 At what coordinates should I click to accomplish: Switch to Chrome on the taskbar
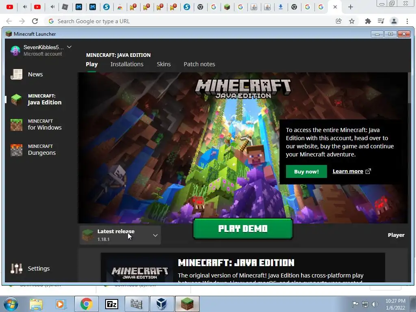86,304
